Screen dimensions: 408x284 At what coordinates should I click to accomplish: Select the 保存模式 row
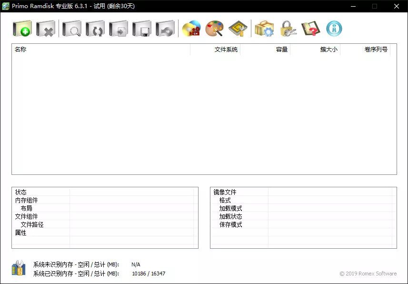pos(303,224)
